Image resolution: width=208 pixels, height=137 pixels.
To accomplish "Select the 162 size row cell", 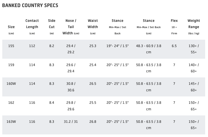I will point(11,103).
